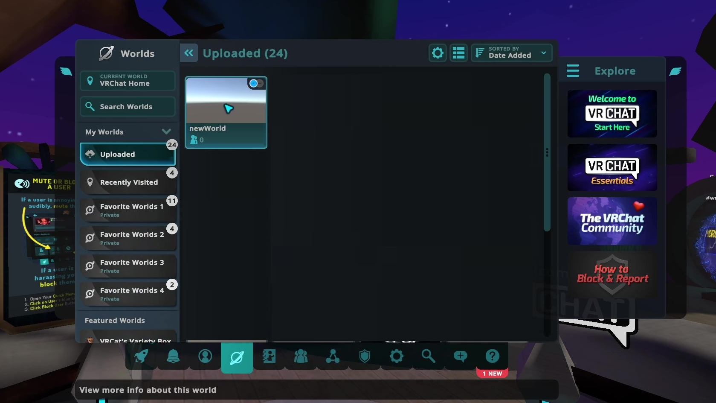Open Favorite Worlds 4 list
This screenshot has height=403, width=716.
128,294
